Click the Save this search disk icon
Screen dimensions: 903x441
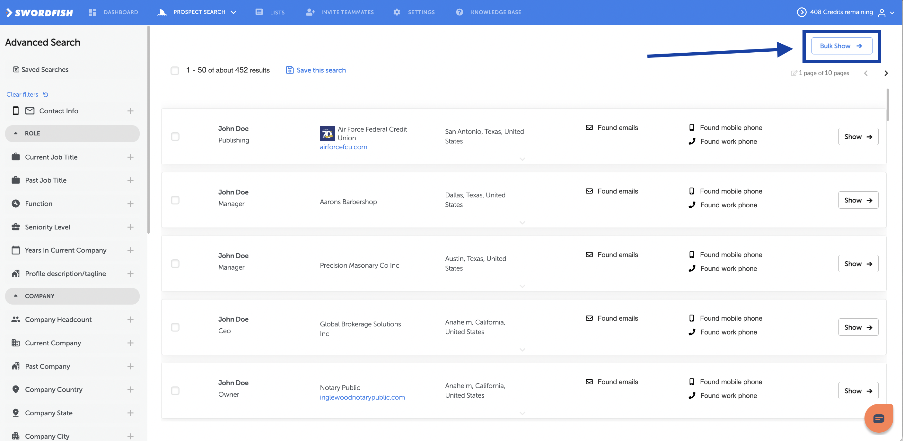pyautogui.click(x=290, y=70)
